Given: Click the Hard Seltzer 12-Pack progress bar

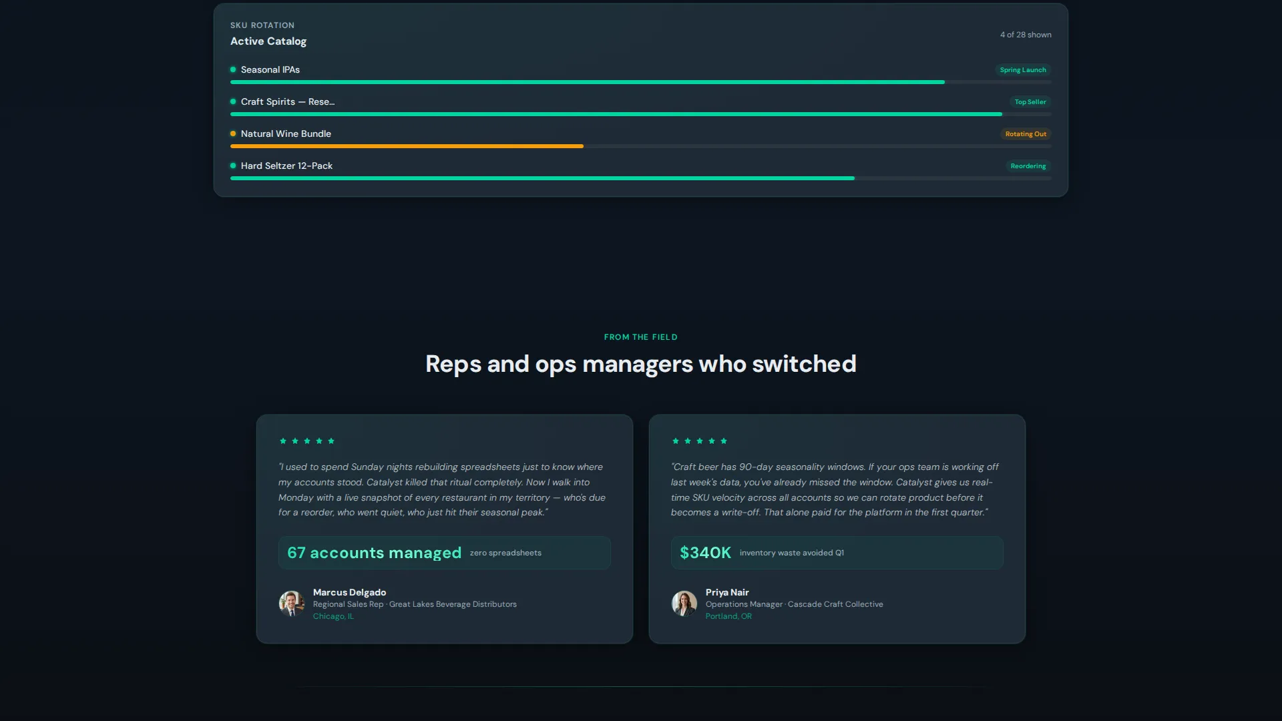Looking at the screenshot, I should point(641,178).
